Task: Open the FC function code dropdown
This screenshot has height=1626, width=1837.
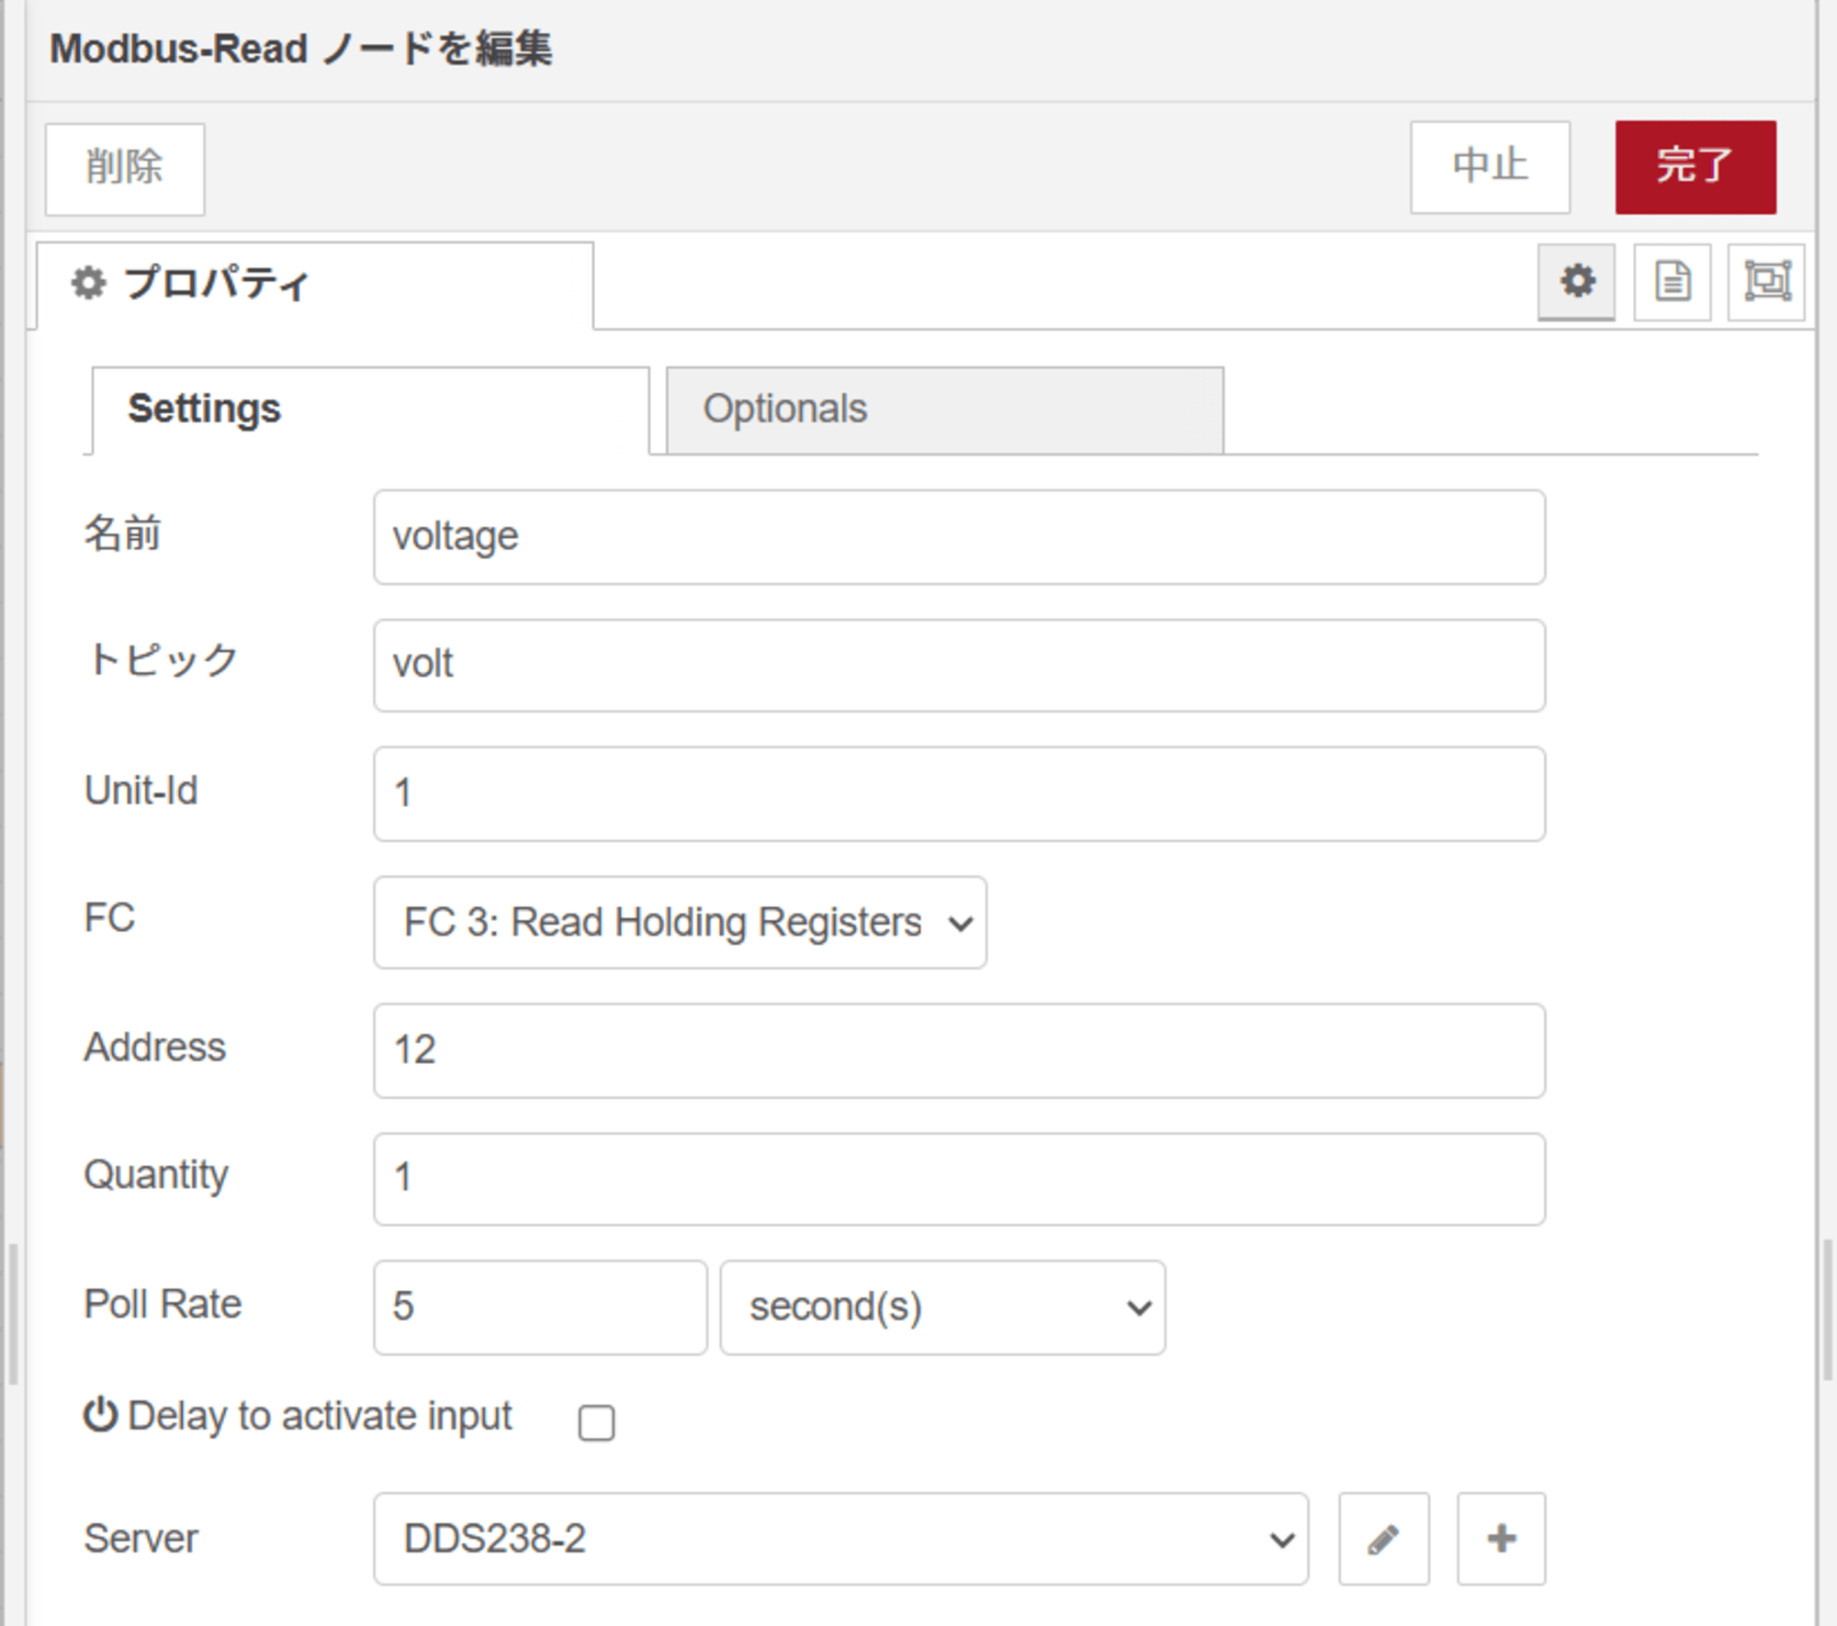Action: tap(680, 922)
